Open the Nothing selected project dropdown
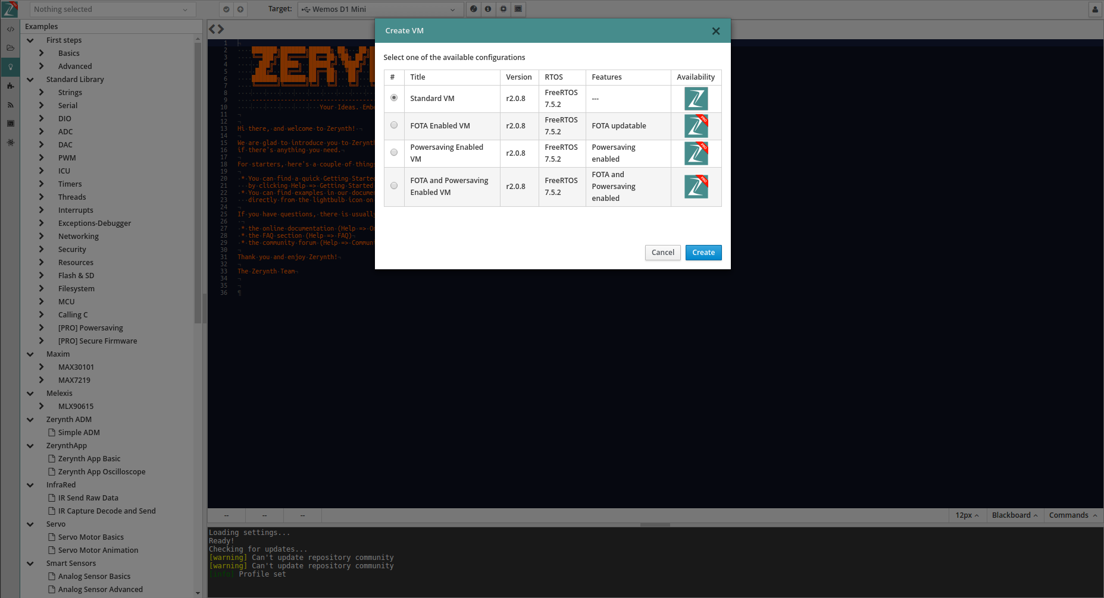Image resolution: width=1104 pixels, height=598 pixels. click(112, 9)
